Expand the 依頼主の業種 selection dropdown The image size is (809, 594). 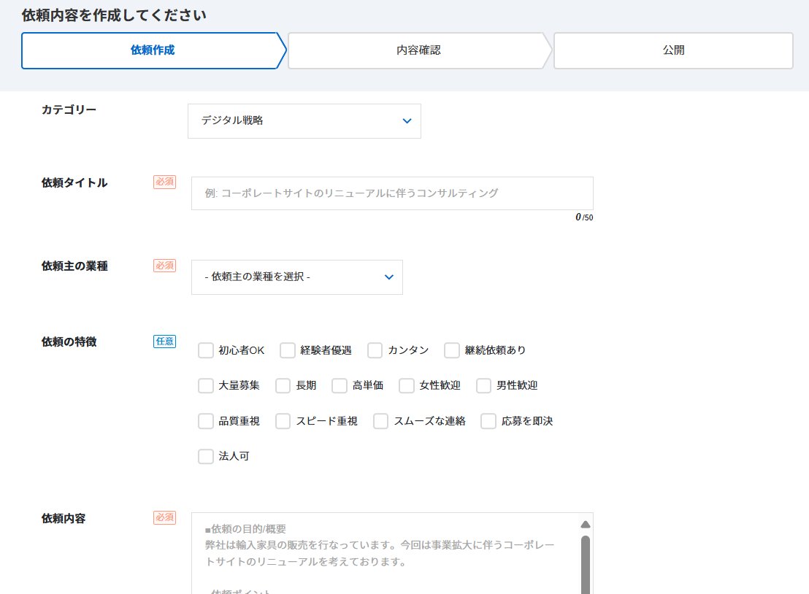[296, 277]
